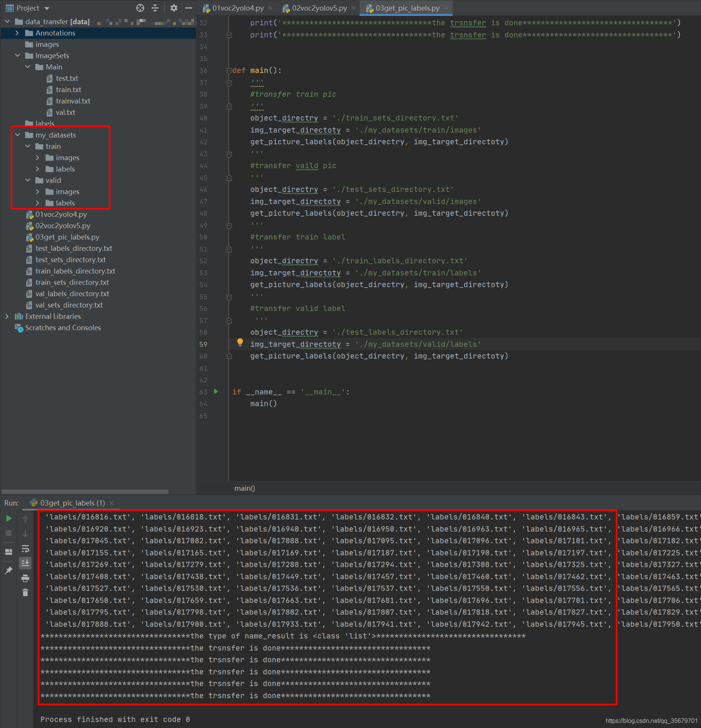
Task: Open train_sets_directory.txt in project tree
Action: pyautogui.click(x=72, y=283)
